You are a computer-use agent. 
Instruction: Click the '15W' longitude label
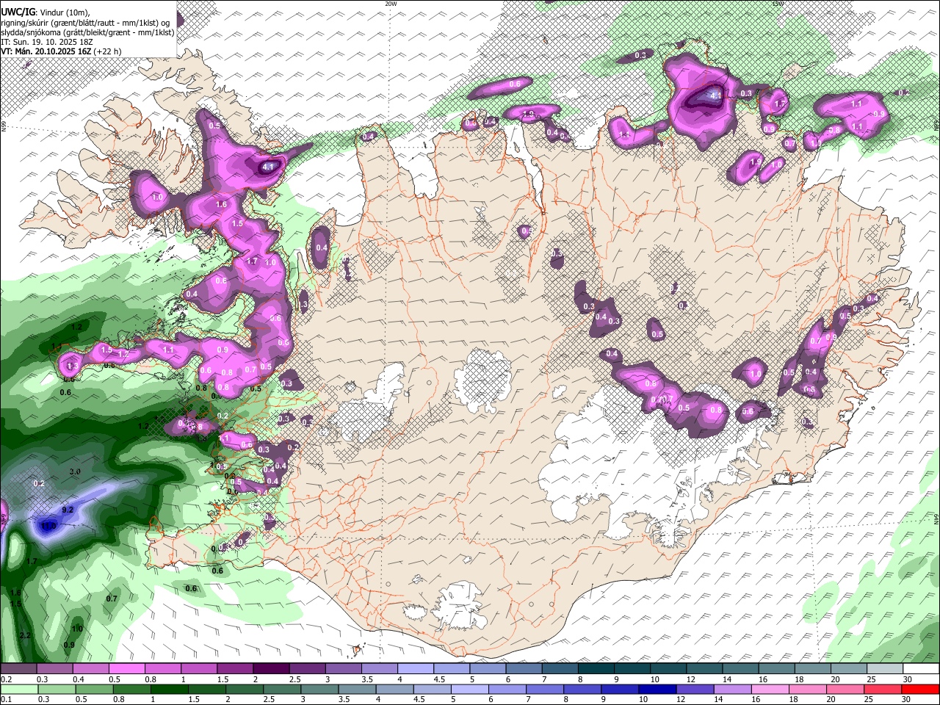pyautogui.click(x=778, y=4)
